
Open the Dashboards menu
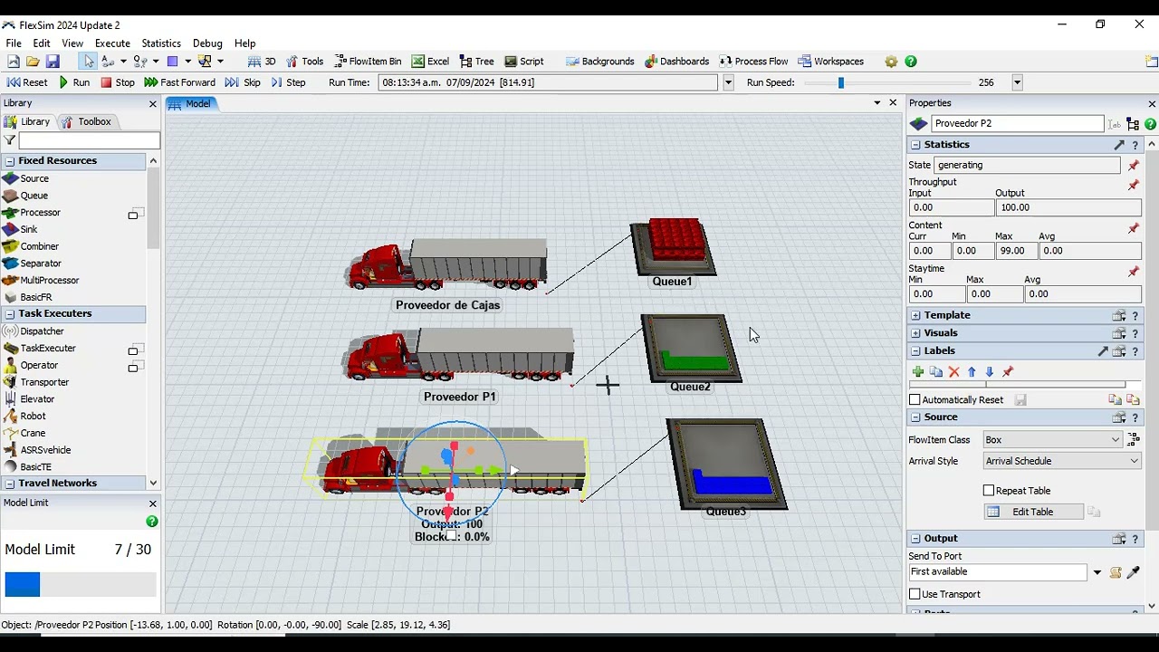click(x=676, y=62)
